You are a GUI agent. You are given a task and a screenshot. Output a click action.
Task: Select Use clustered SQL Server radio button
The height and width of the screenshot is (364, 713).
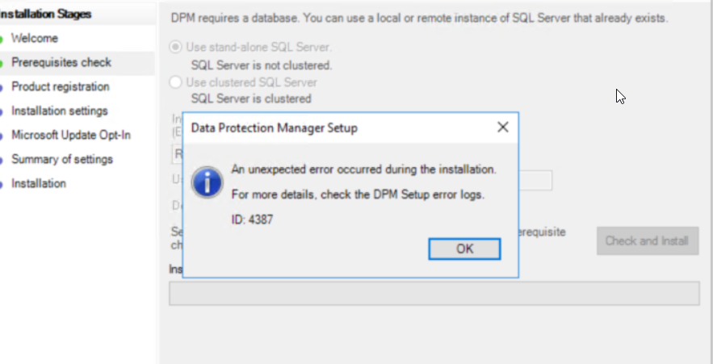175,82
